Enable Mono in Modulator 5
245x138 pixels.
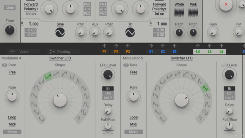(x=134, y=132)
